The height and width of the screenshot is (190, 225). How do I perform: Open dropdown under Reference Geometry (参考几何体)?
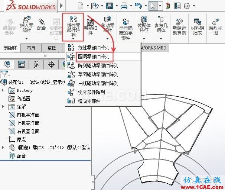click(161, 39)
